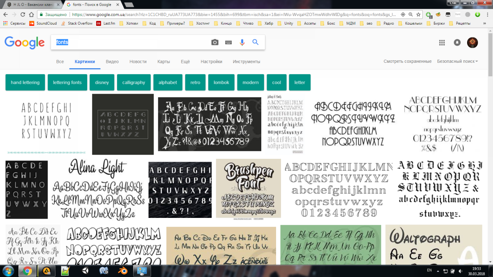Launch Blender from the taskbar

122,271
